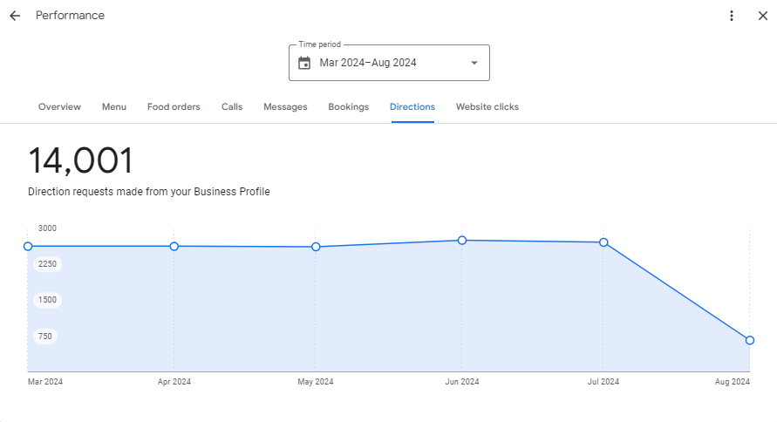Click the Jun 2024 graph marker
The image size is (777, 422).
coord(462,240)
